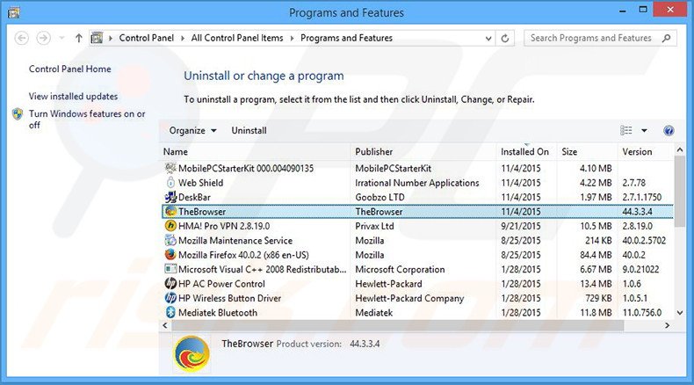Click the Search Programs and Features field
694x385 pixels.
point(593,39)
